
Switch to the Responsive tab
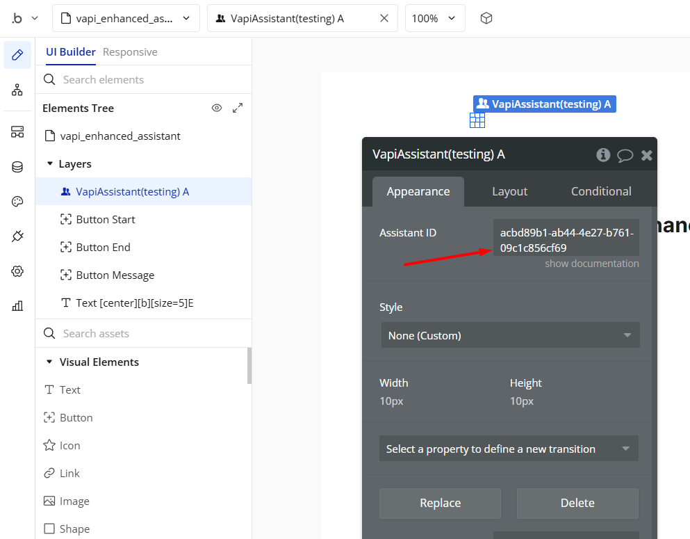(x=130, y=52)
